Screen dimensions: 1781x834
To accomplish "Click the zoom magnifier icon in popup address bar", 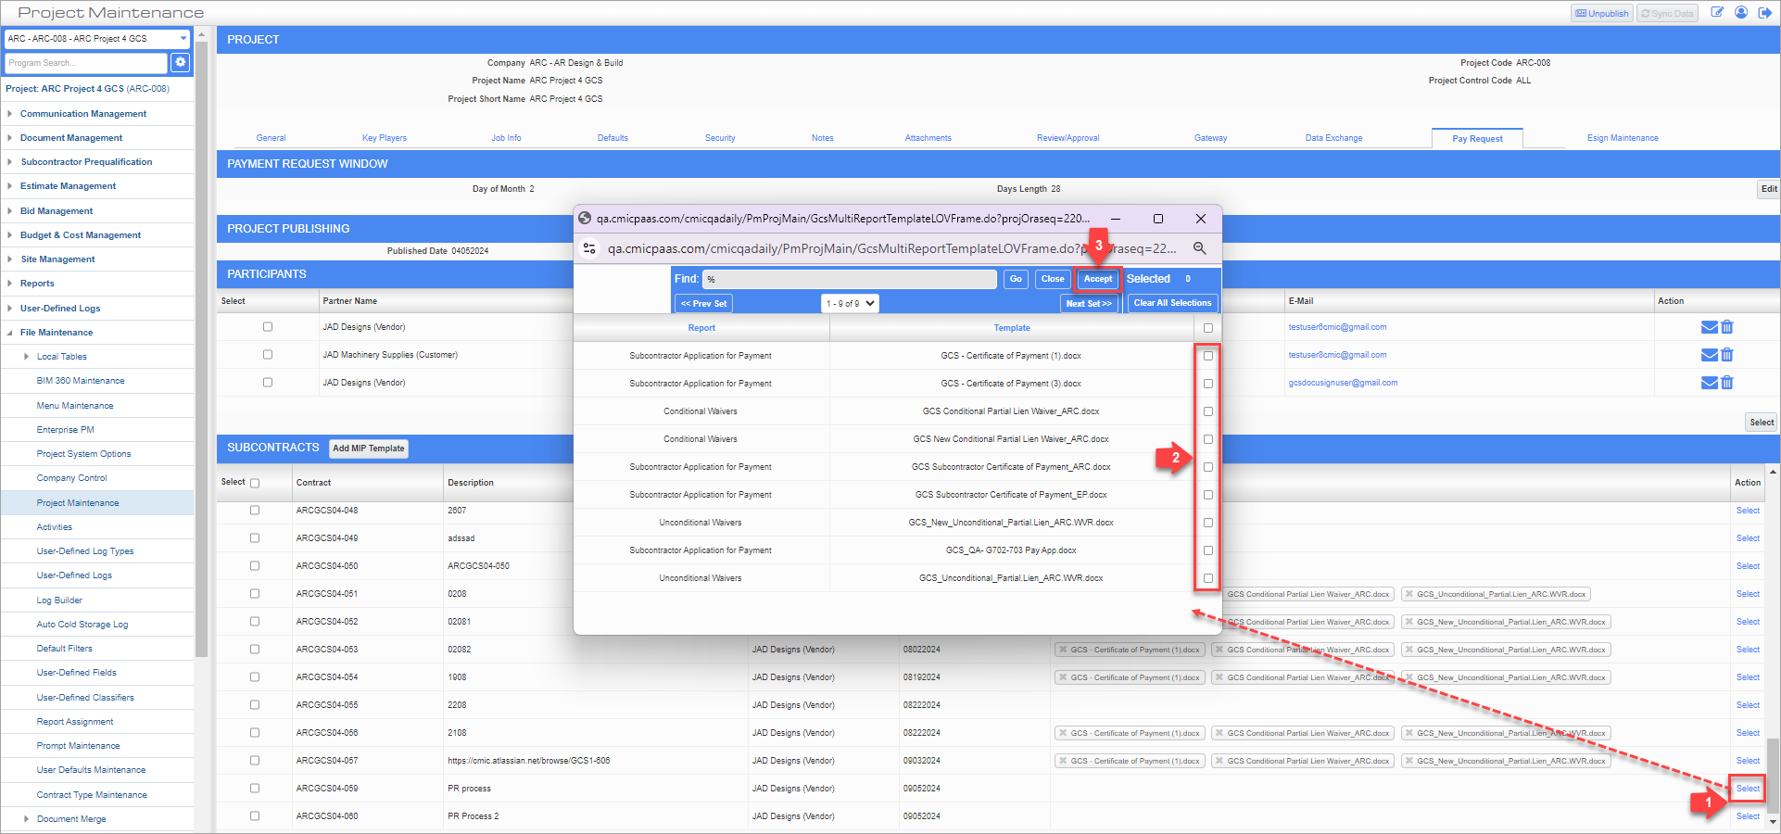I will [1199, 248].
